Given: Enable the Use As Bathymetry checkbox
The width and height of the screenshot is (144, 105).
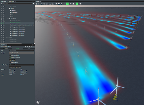Looking at the screenshot, I should 10,55.
